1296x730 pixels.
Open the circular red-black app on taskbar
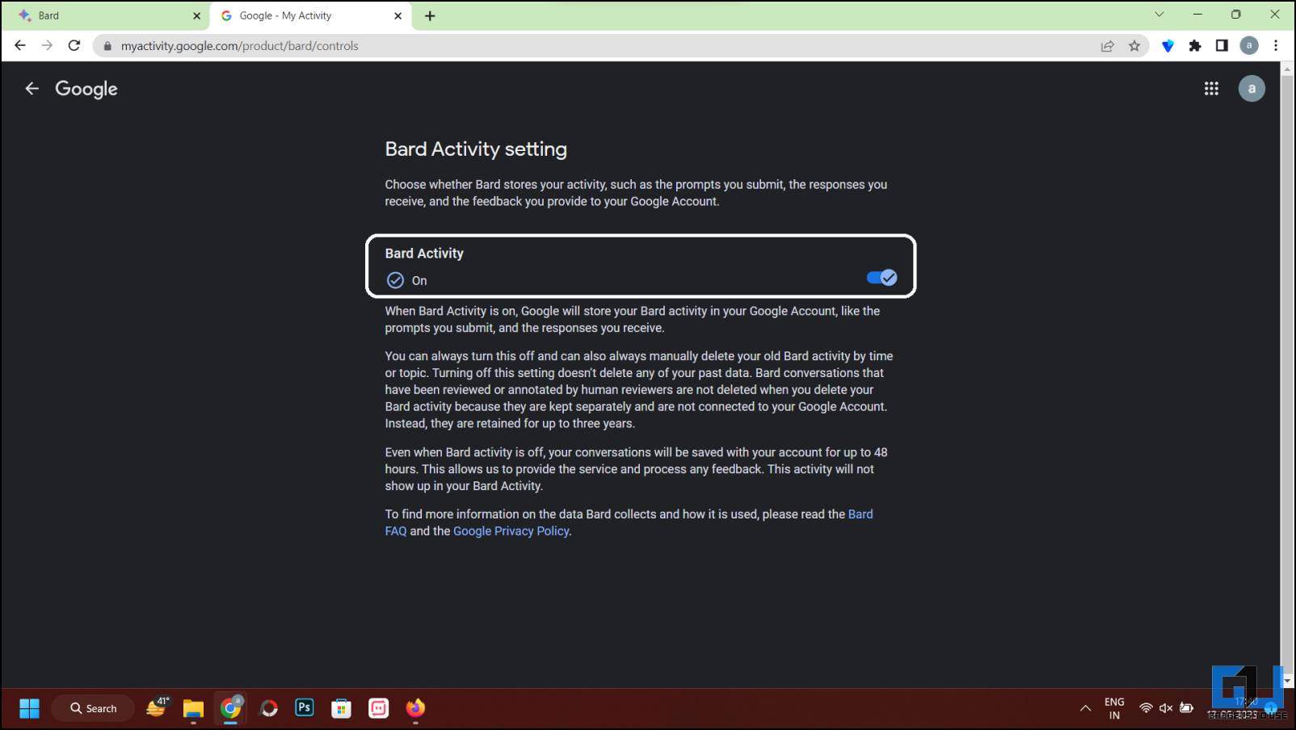pyautogui.click(x=268, y=708)
